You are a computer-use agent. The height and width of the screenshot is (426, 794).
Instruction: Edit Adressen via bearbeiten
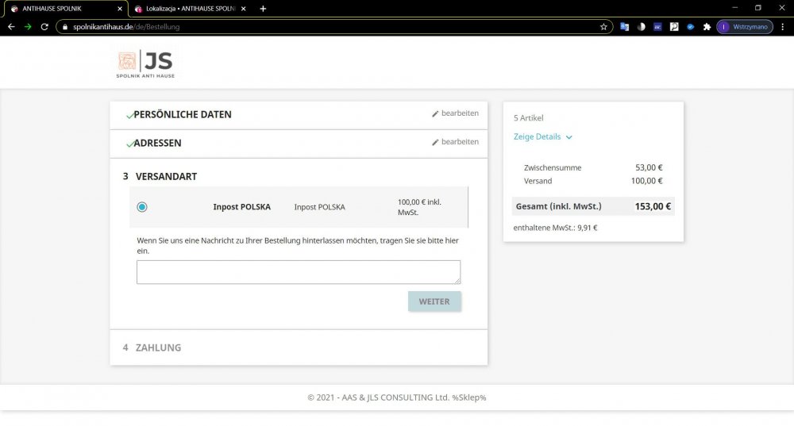(x=455, y=142)
